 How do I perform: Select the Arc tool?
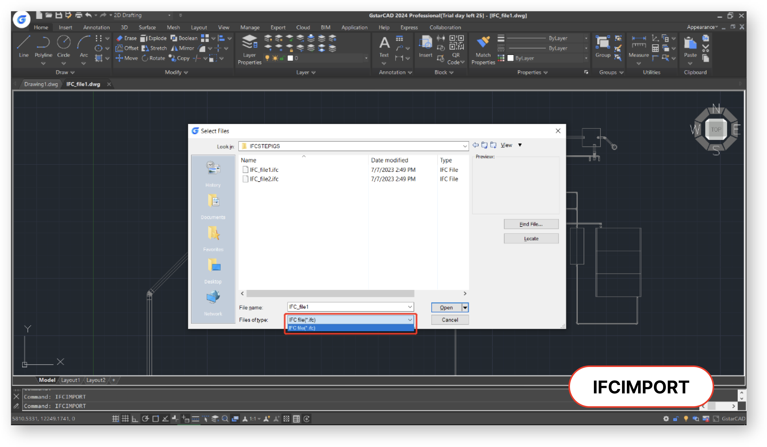83,46
